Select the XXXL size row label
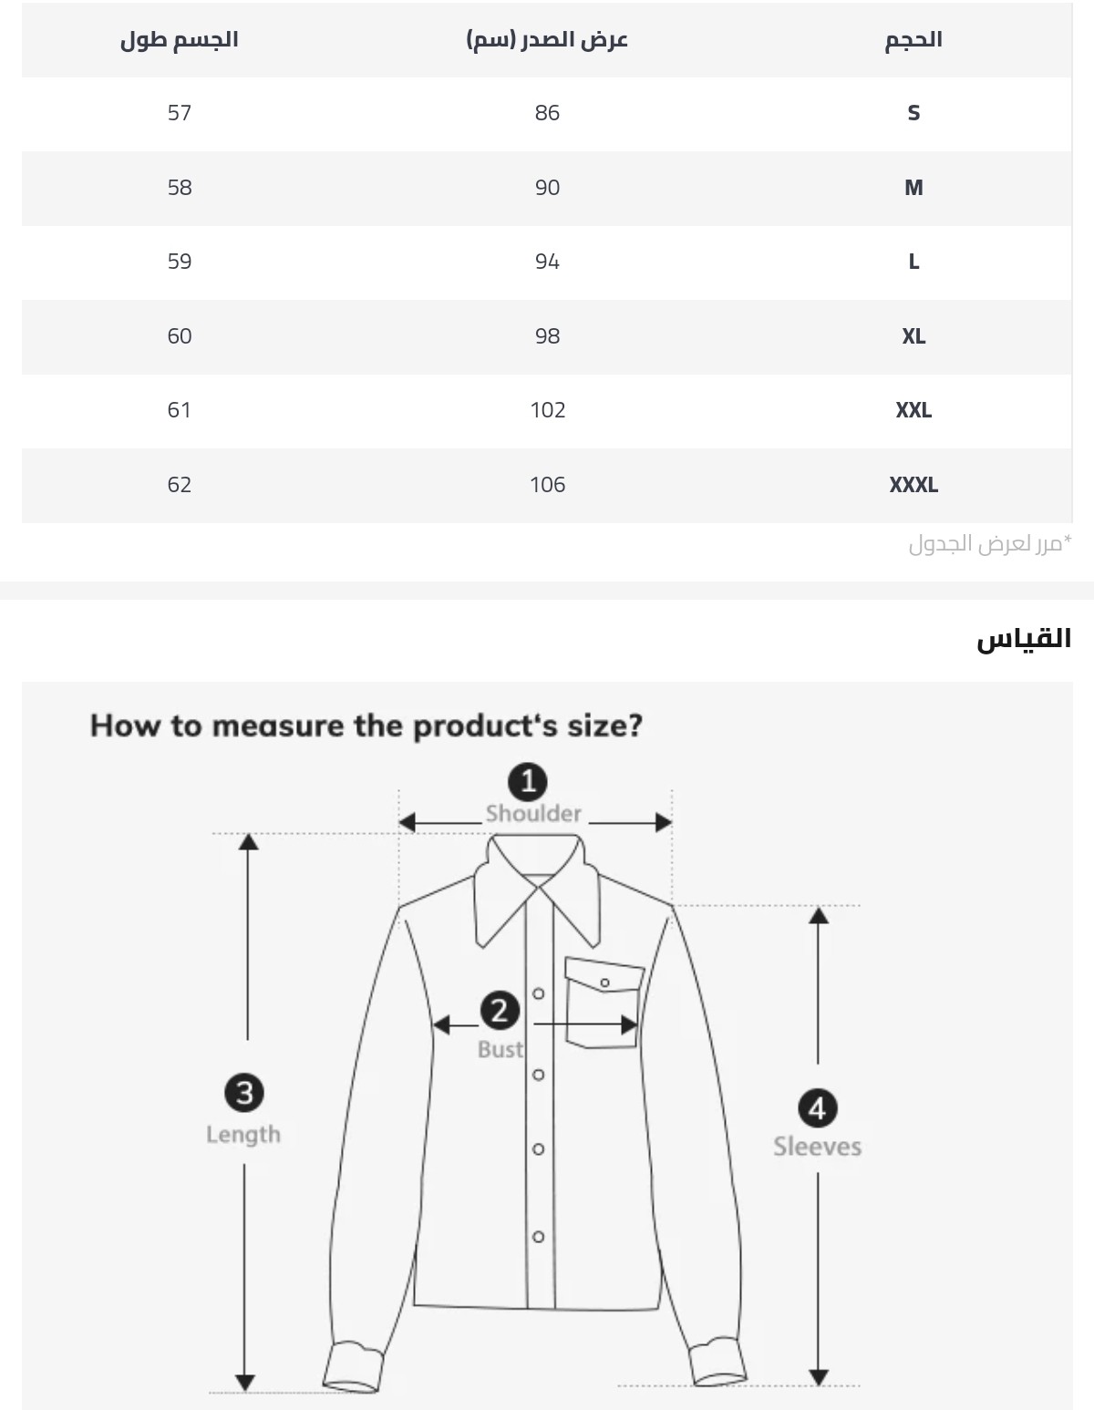 (x=913, y=485)
